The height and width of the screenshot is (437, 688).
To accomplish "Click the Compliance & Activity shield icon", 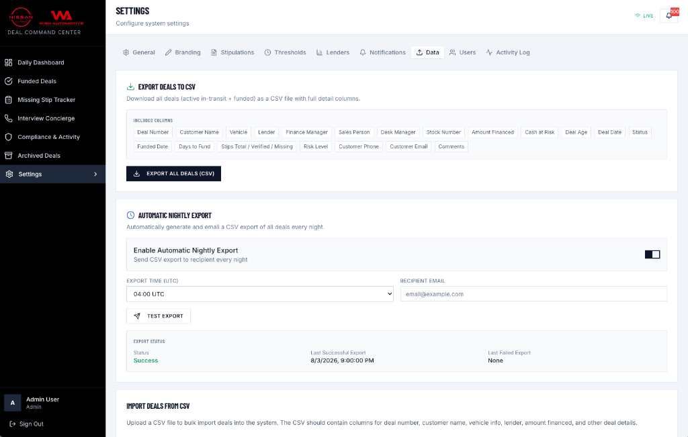I will [8, 137].
